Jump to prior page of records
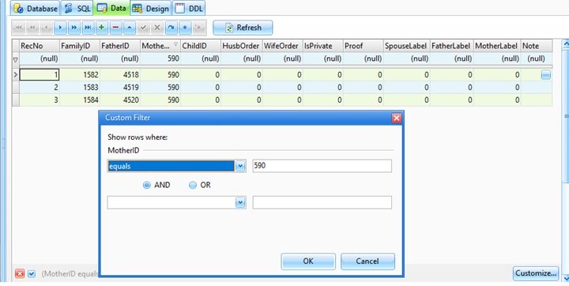 pyautogui.click(x=32, y=28)
